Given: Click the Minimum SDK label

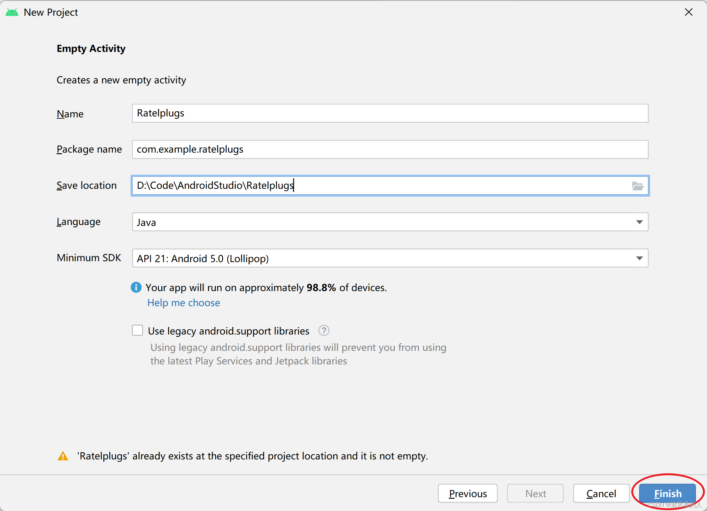Looking at the screenshot, I should coord(89,258).
